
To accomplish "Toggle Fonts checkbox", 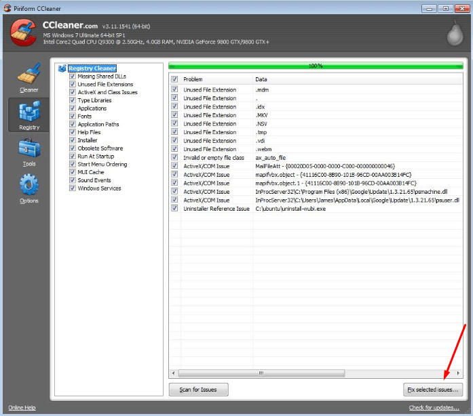I will 73,116.
